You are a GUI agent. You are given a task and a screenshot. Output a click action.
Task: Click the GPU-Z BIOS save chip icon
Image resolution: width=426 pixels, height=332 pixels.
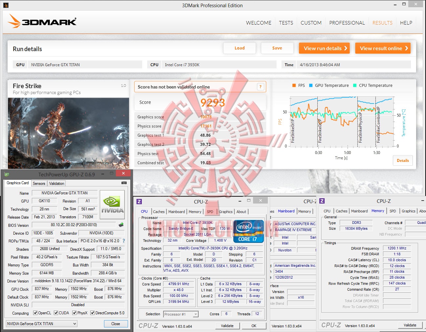tap(121, 225)
